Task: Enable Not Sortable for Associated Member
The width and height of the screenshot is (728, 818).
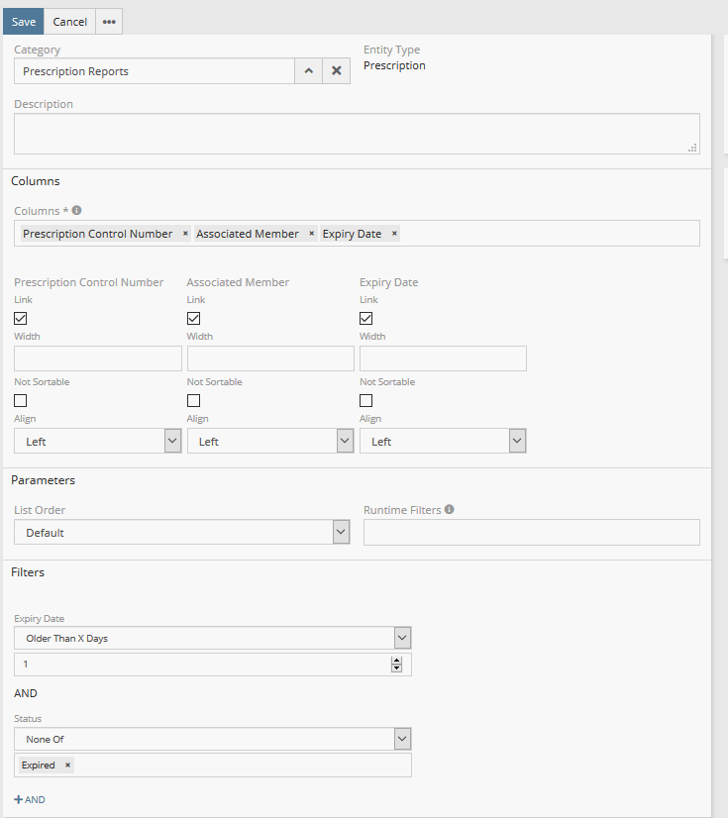Action: 194,401
